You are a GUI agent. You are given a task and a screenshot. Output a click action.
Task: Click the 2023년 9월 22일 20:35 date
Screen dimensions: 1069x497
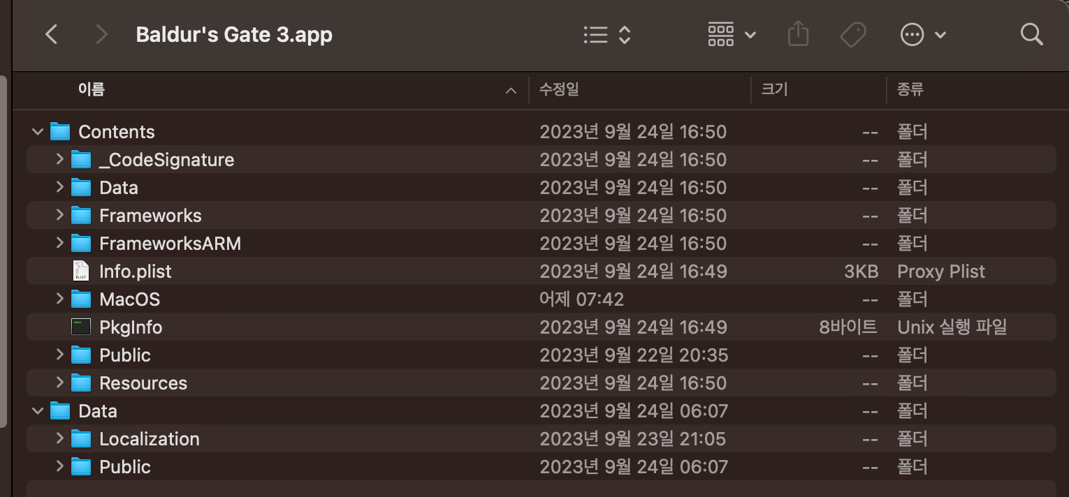pos(634,355)
